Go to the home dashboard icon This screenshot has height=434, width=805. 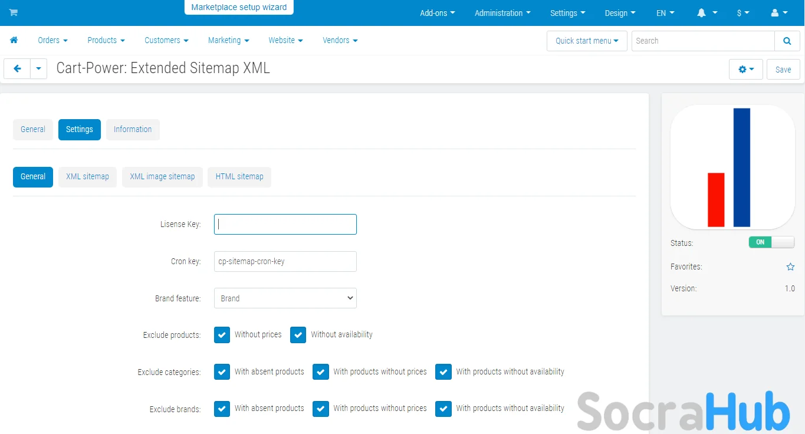pos(14,40)
